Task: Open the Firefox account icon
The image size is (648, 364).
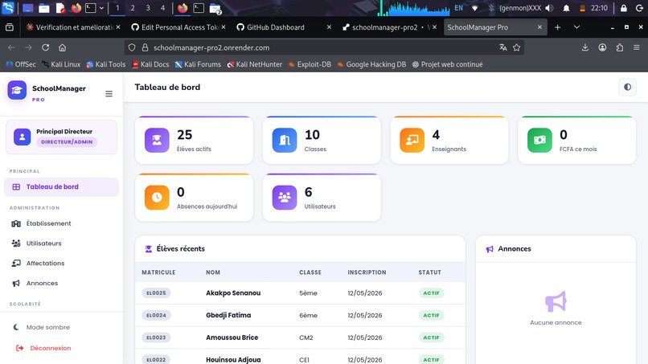Action: pos(602,47)
